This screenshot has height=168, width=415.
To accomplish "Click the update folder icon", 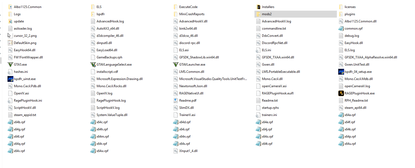I will [10, 21].
